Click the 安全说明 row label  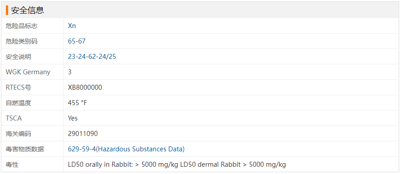point(19,57)
